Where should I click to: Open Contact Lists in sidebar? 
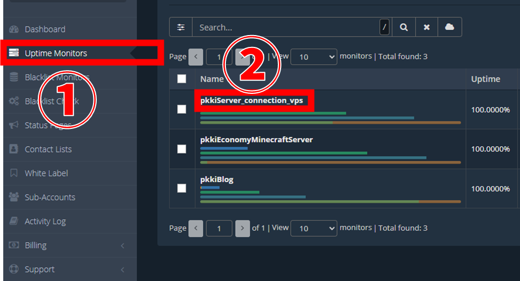pos(70,149)
